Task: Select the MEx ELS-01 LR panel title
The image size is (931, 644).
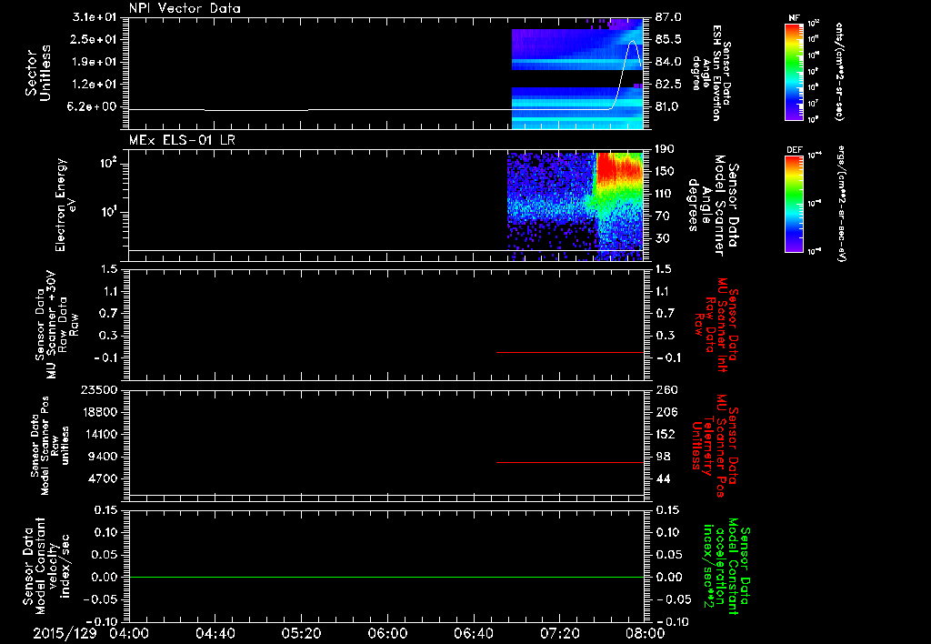Action: (x=182, y=140)
